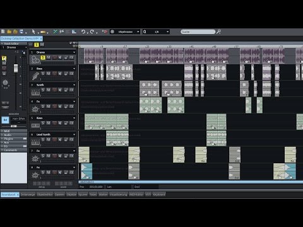This screenshot has width=303, height=227.
Task: Click the horizontal slider below Kein Effekt
Action: pos(14,126)
